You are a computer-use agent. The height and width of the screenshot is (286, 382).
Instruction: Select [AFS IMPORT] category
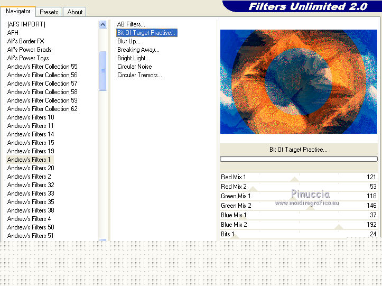coord(26,24)
